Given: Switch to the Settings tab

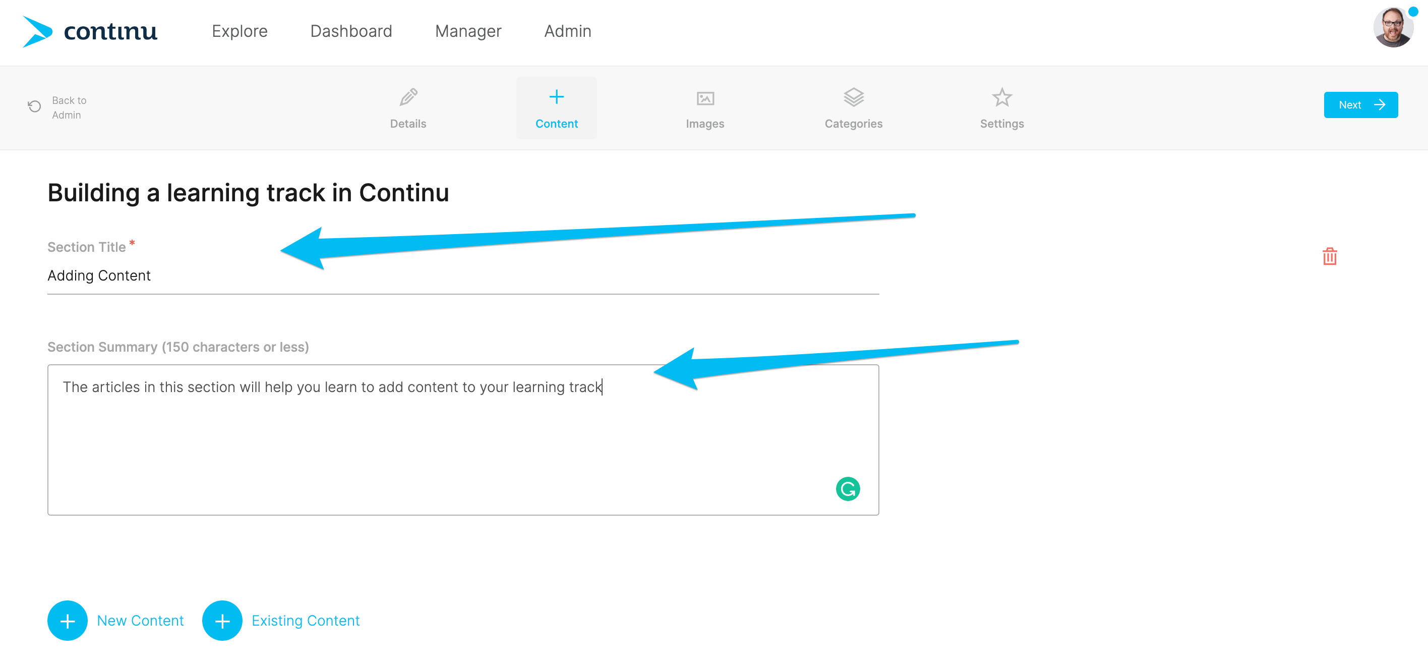Looking at the screenshot, I should coord(1002,124).
